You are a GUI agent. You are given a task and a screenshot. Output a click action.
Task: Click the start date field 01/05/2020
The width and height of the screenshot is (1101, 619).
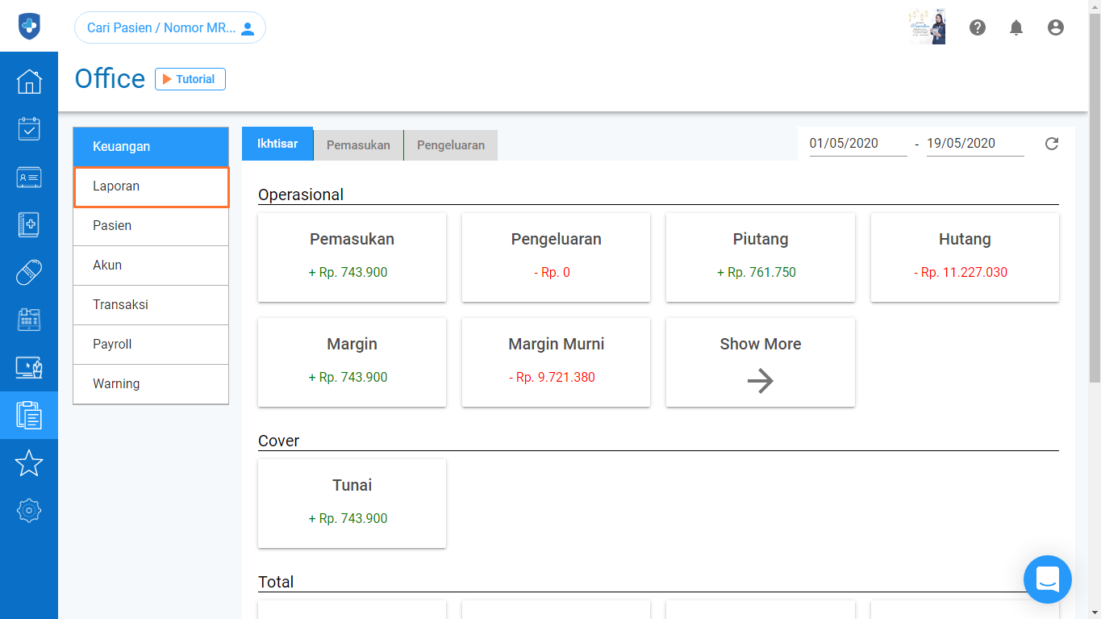858,144
